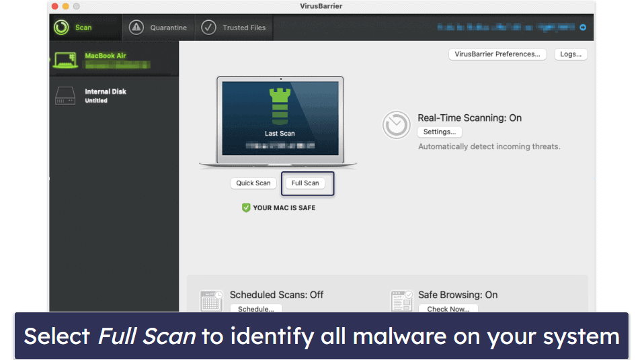The image size is (642, 360).
Task: Start a Full Scan
Action: pos(305,183)
